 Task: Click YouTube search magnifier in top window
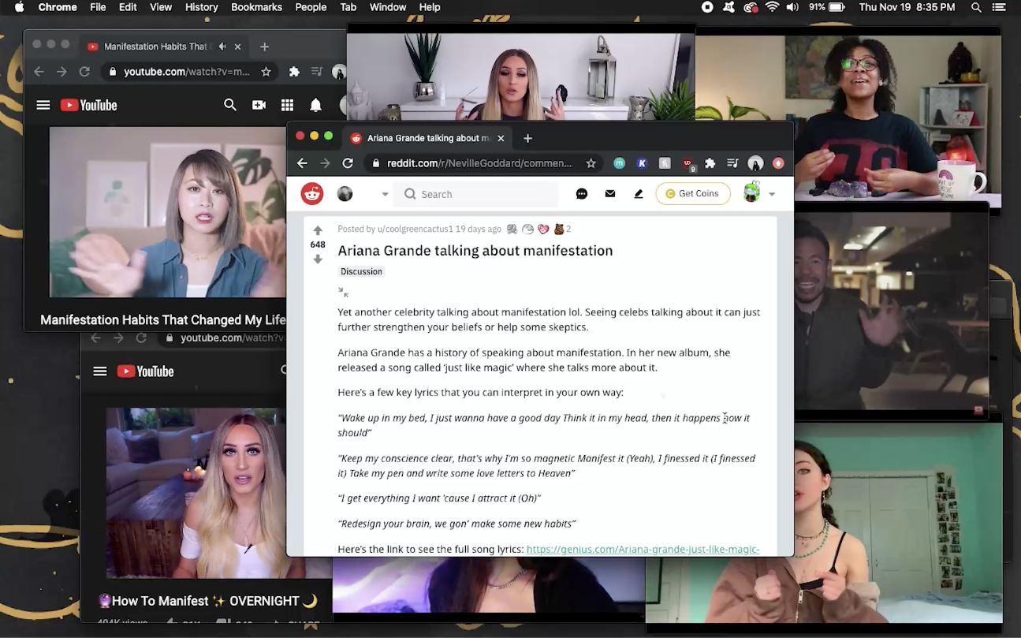click(x=230, y=105)
